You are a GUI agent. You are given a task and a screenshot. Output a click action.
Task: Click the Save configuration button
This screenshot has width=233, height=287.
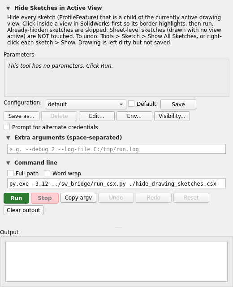click(178, 104)
